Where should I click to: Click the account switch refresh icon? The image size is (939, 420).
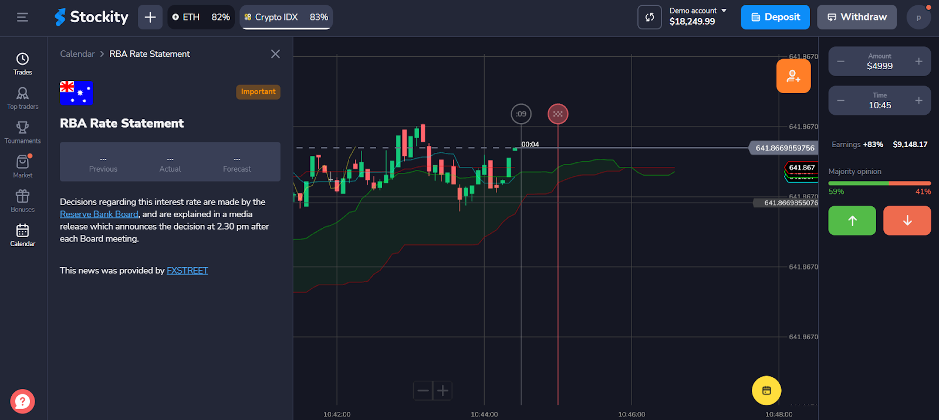[649, 17]
